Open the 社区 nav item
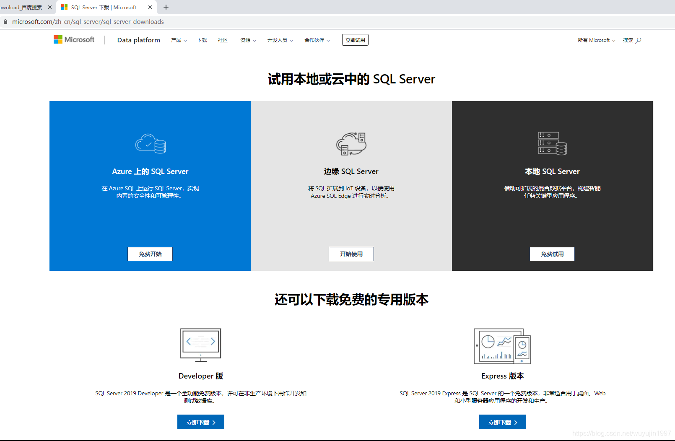Screen dimensions: 675x441 click(x=223, y=40)
